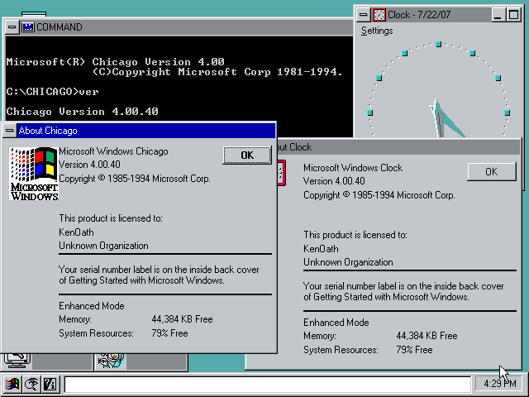The width and height of the screenshot is (529, 397).
Task: Minimize the Clock window
Action: [x=498, y=15]
